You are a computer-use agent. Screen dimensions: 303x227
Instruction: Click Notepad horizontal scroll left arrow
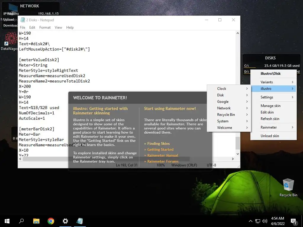(20, 159)
